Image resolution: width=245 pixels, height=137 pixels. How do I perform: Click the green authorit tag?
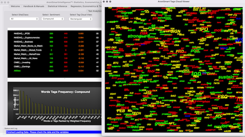pyautogui.click(x=121, y=82)
